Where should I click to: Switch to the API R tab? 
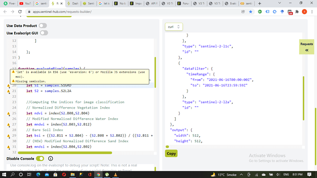[x=152, y=3]
